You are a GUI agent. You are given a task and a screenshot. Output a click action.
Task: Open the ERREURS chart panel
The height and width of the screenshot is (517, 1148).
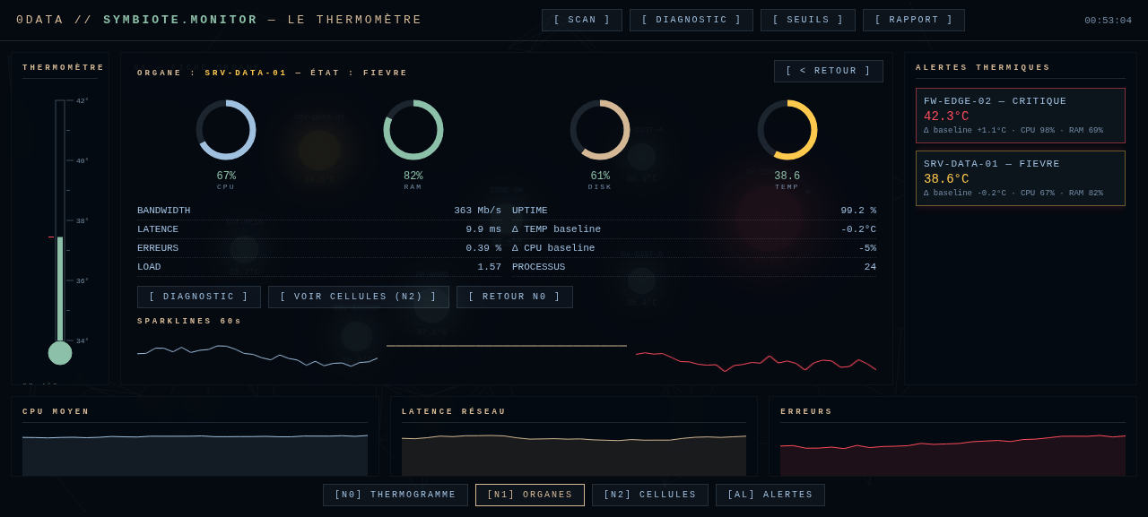coord(952,436)
